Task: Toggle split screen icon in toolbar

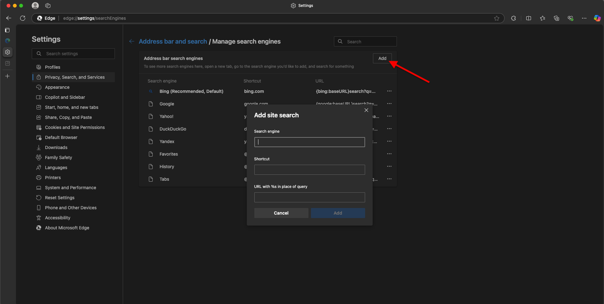Action: pyautogui.click(x=528, y=18)
